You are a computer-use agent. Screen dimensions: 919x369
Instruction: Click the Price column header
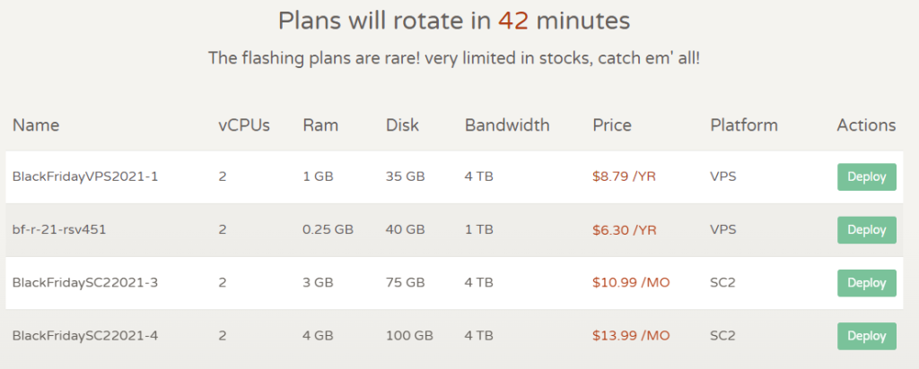tap(612, 124)
